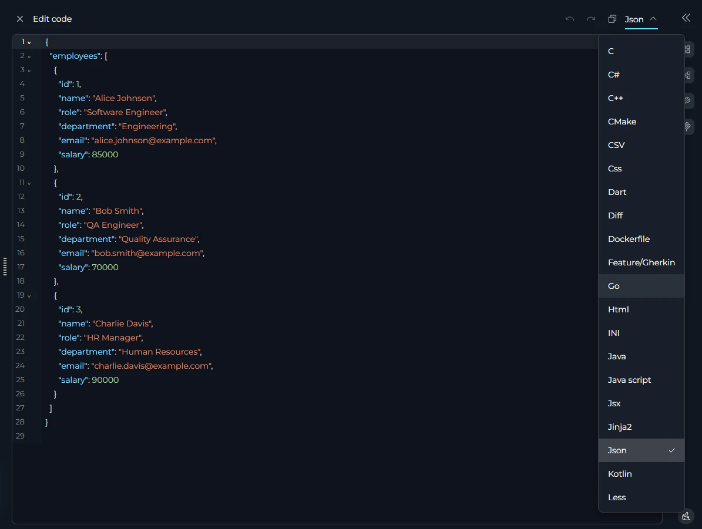Pick Jinja2 from the language list

click(620, 427)
